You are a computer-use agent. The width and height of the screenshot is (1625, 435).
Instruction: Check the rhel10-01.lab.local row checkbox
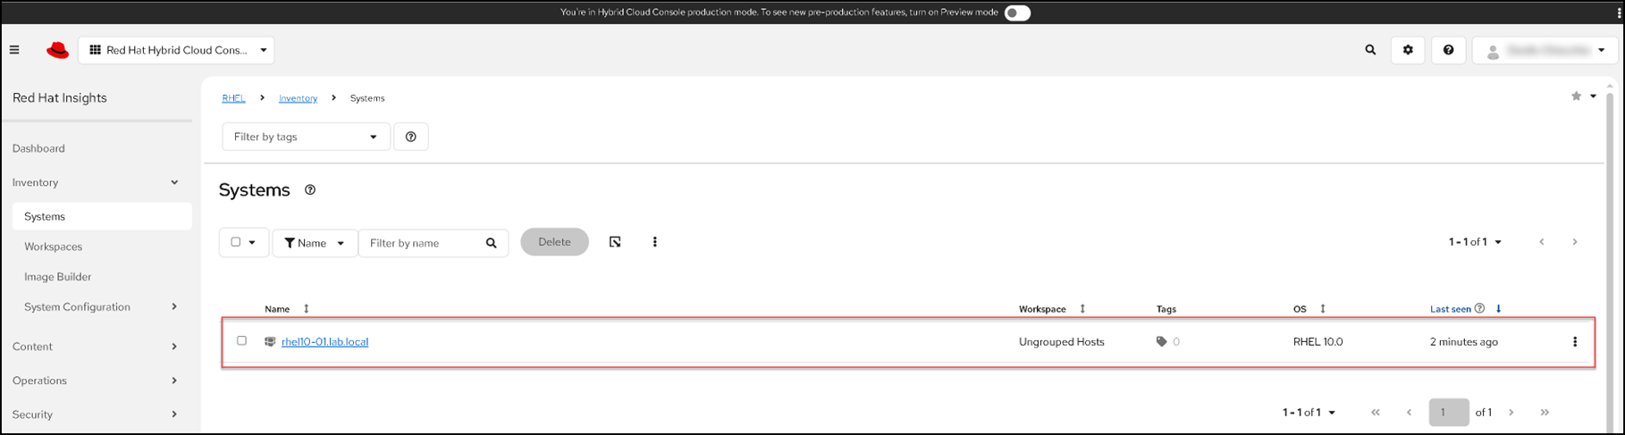[x=241, y=341]
